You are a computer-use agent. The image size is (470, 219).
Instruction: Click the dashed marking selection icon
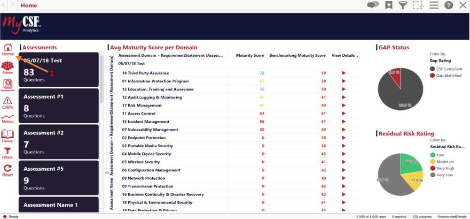pos(417,5)
